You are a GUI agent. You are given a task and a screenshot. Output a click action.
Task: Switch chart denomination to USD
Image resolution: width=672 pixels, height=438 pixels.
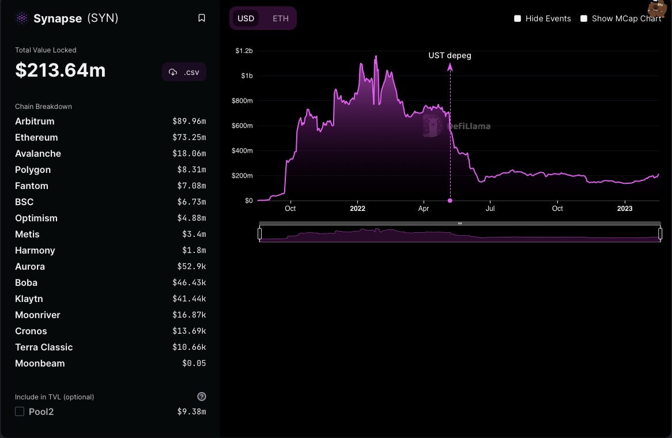pyautogui.click(x=246, y=18)
